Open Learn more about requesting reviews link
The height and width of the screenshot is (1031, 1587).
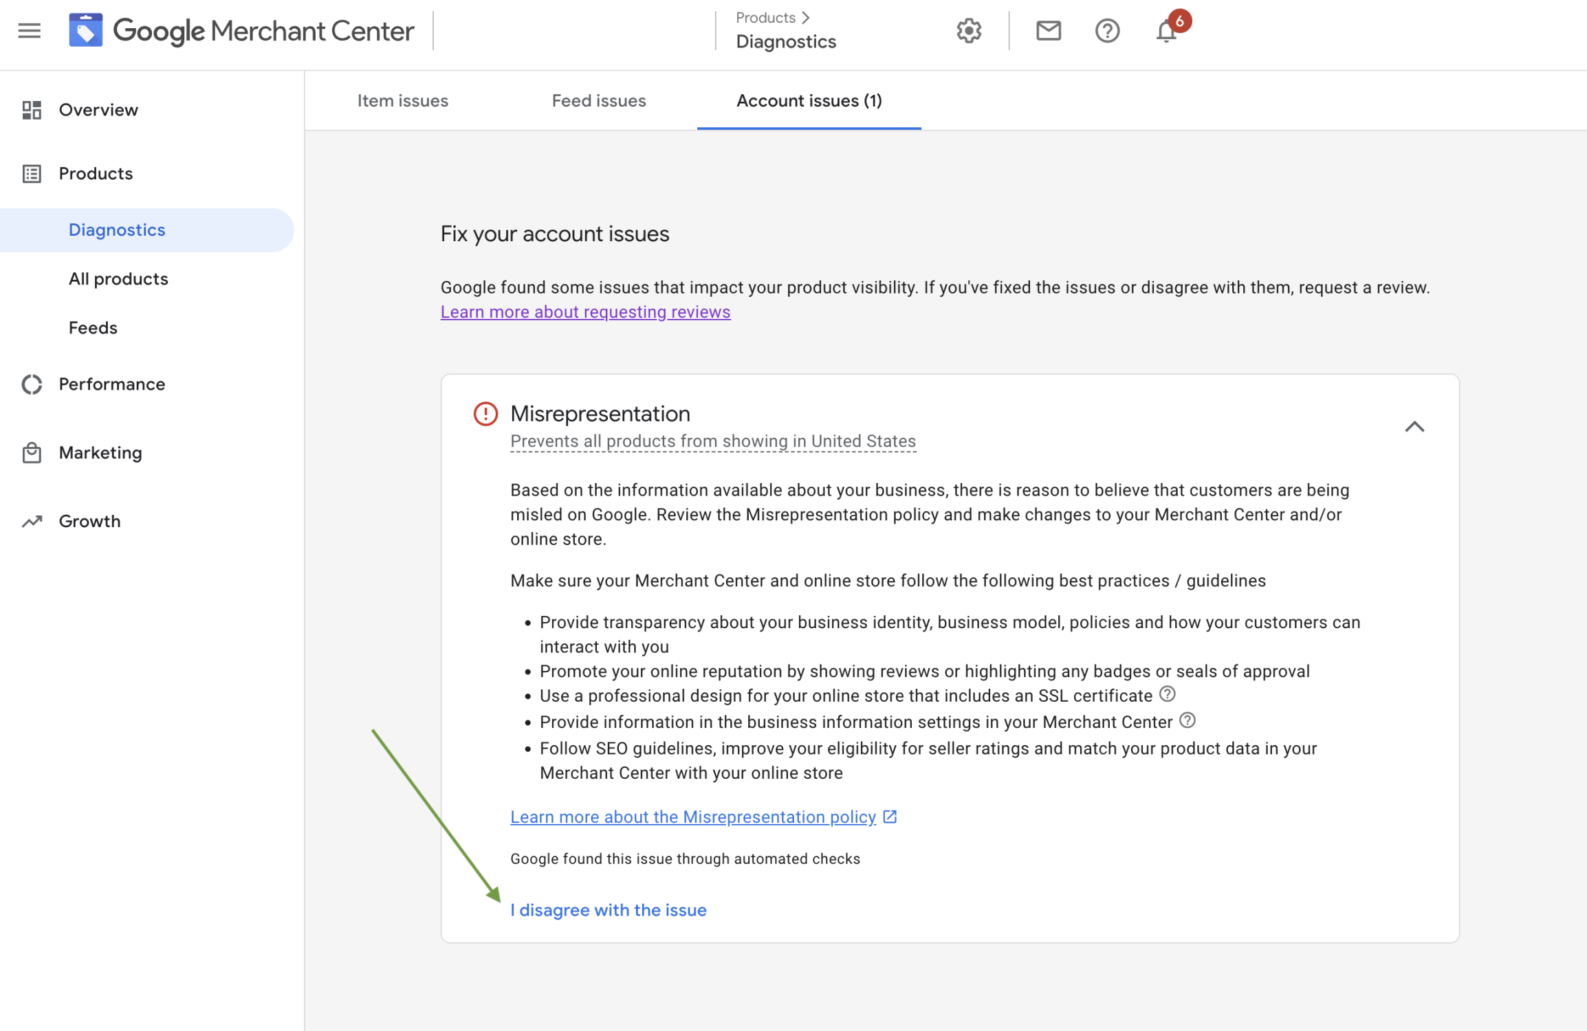click(585, 312)
